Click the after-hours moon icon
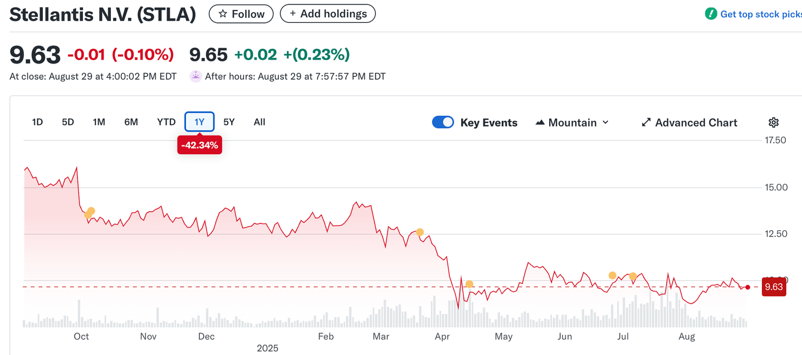 [195, 76]
